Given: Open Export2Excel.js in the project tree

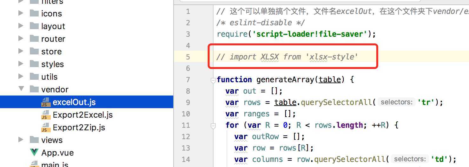Looking at the screenshot, I should coord(83,115).
